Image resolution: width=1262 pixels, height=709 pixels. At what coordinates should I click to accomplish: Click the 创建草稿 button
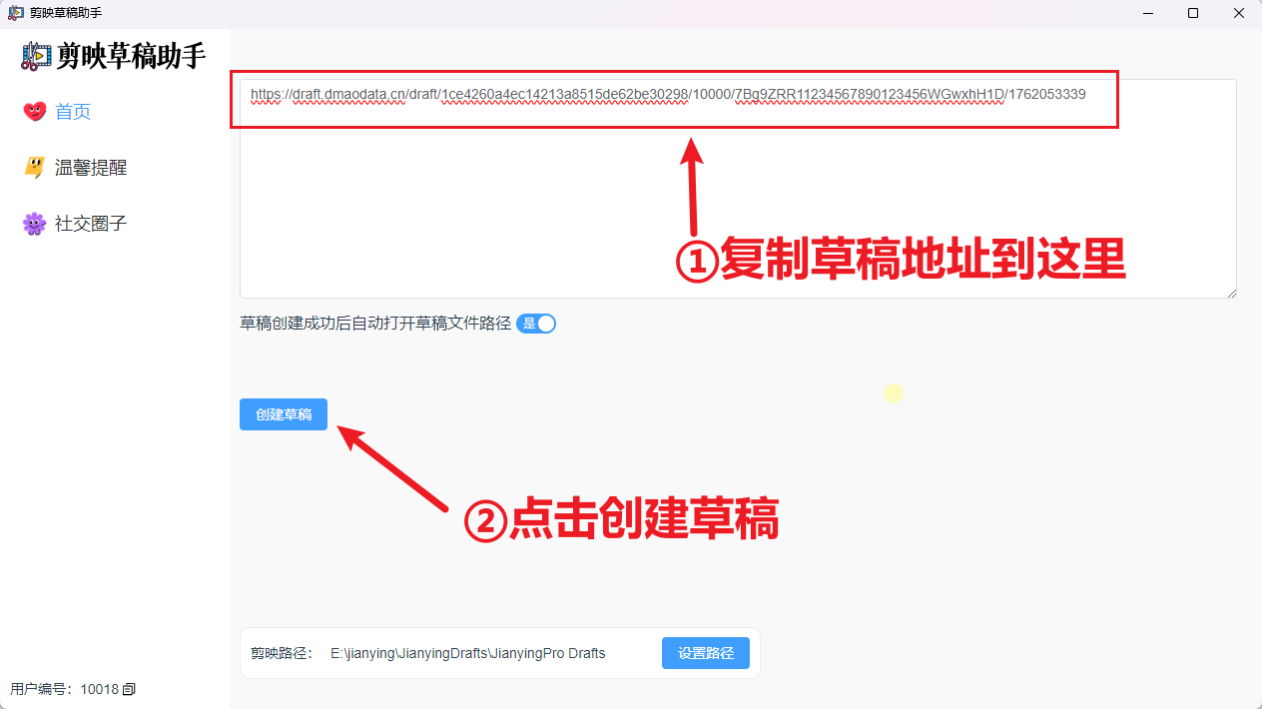click(283, 414)
